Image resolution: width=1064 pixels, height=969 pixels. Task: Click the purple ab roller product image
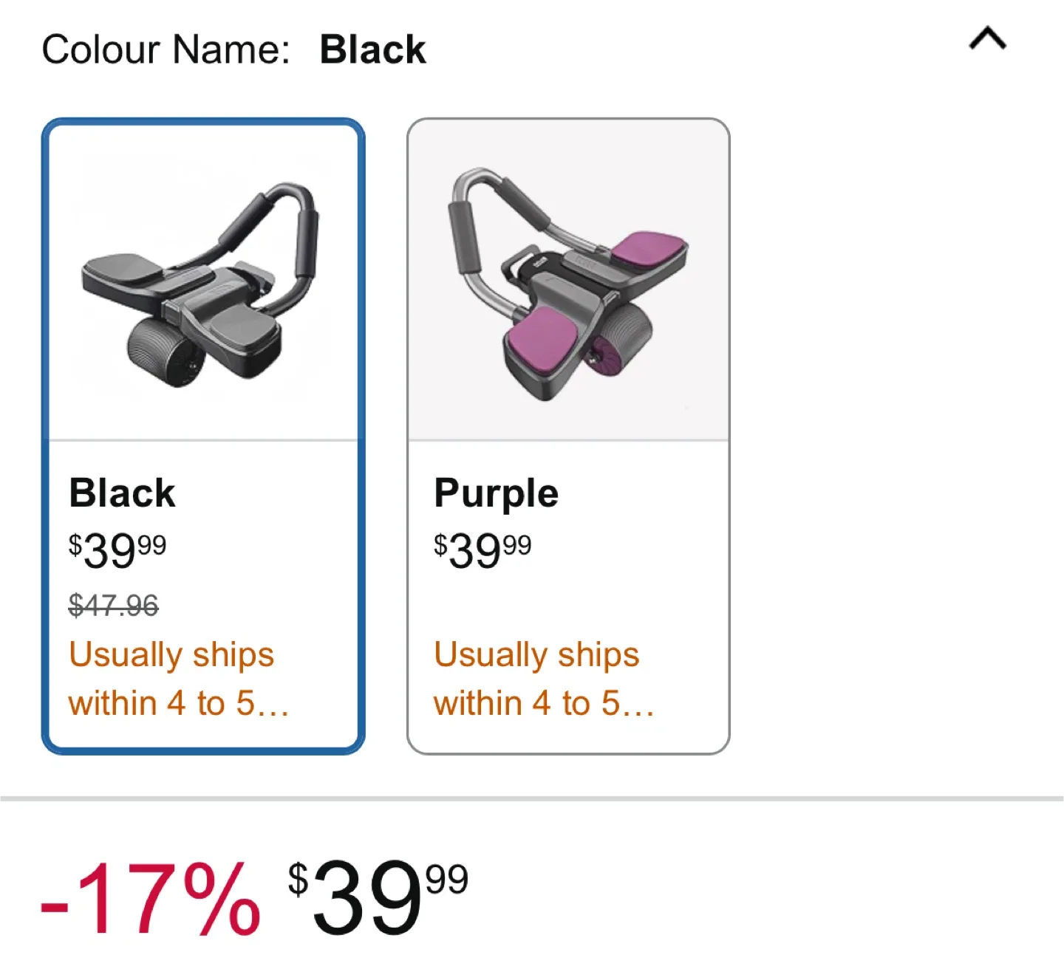[x=567, y=284]
